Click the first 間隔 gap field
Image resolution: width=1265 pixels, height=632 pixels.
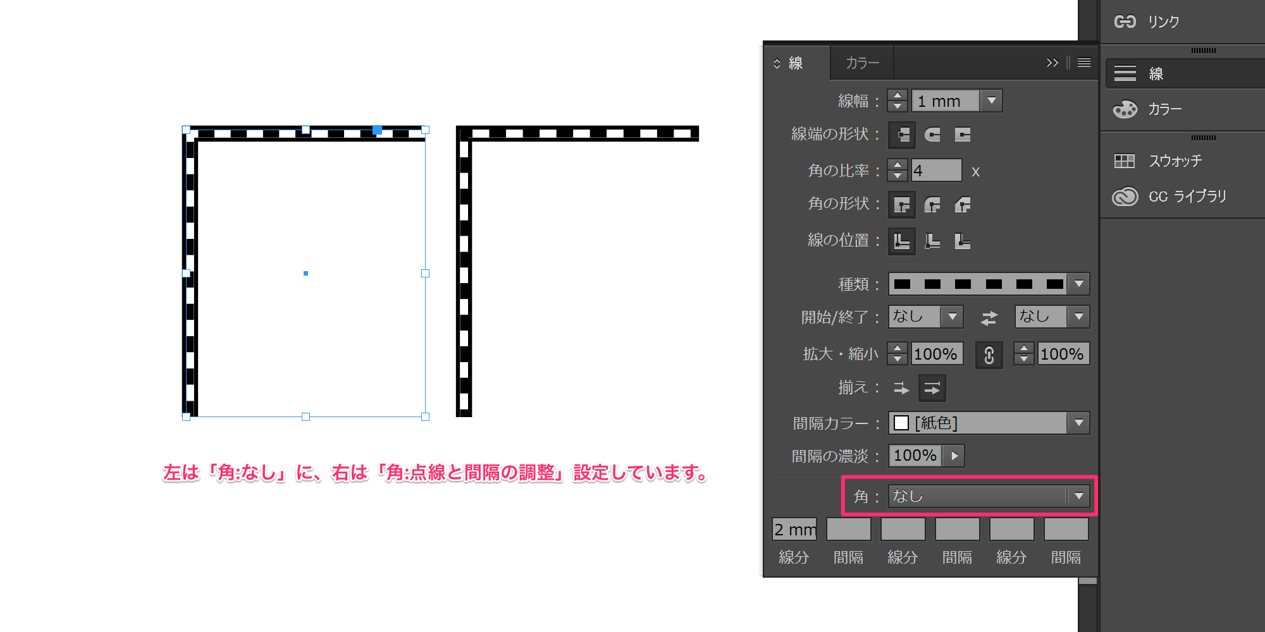click(x=849, y=529)
